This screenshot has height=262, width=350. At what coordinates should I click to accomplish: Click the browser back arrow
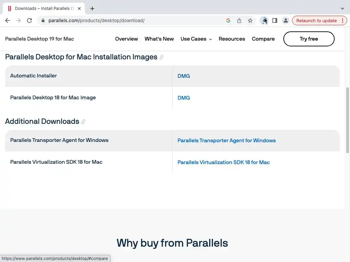[8, 20]
